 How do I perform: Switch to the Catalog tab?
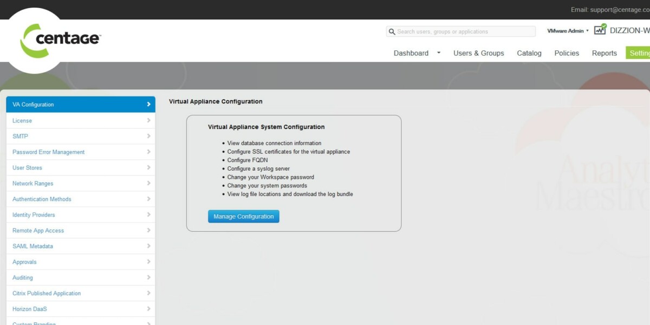click(529, 53)
